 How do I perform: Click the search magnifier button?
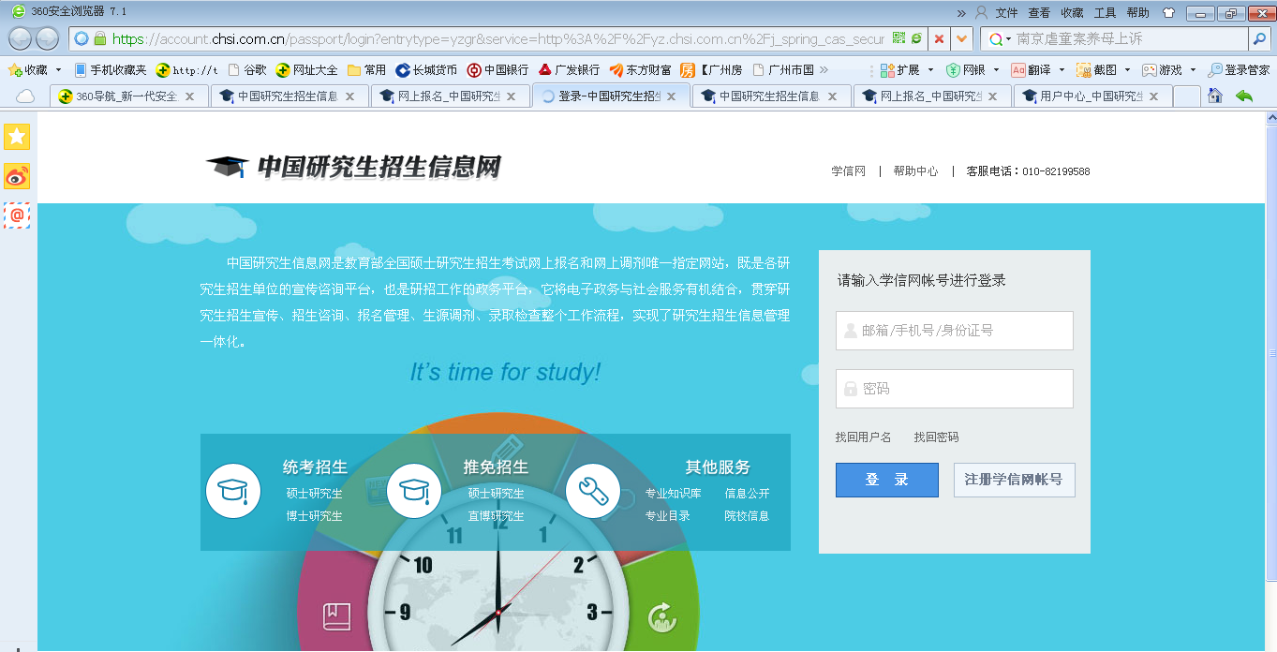[x=1259, y=38]
